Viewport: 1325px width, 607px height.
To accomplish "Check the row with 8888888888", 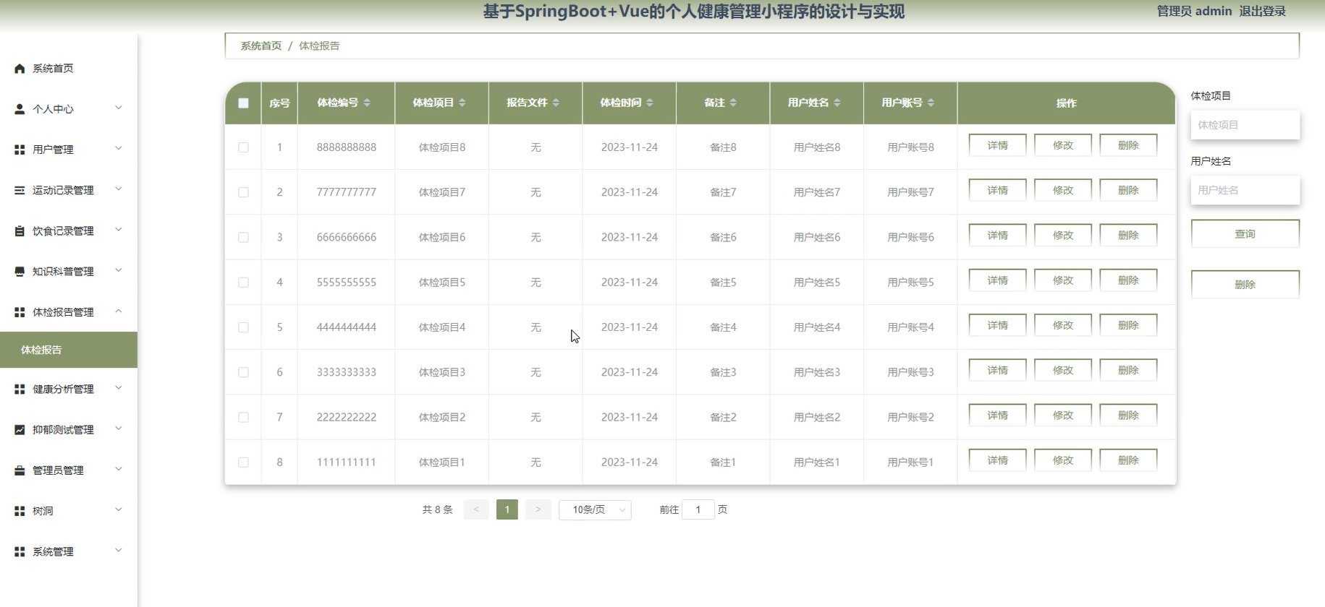I will click(244, 147).
